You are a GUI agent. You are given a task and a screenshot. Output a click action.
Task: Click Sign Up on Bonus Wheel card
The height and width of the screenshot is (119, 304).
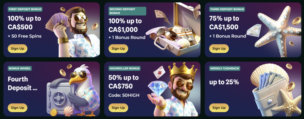tap(18, 107)
